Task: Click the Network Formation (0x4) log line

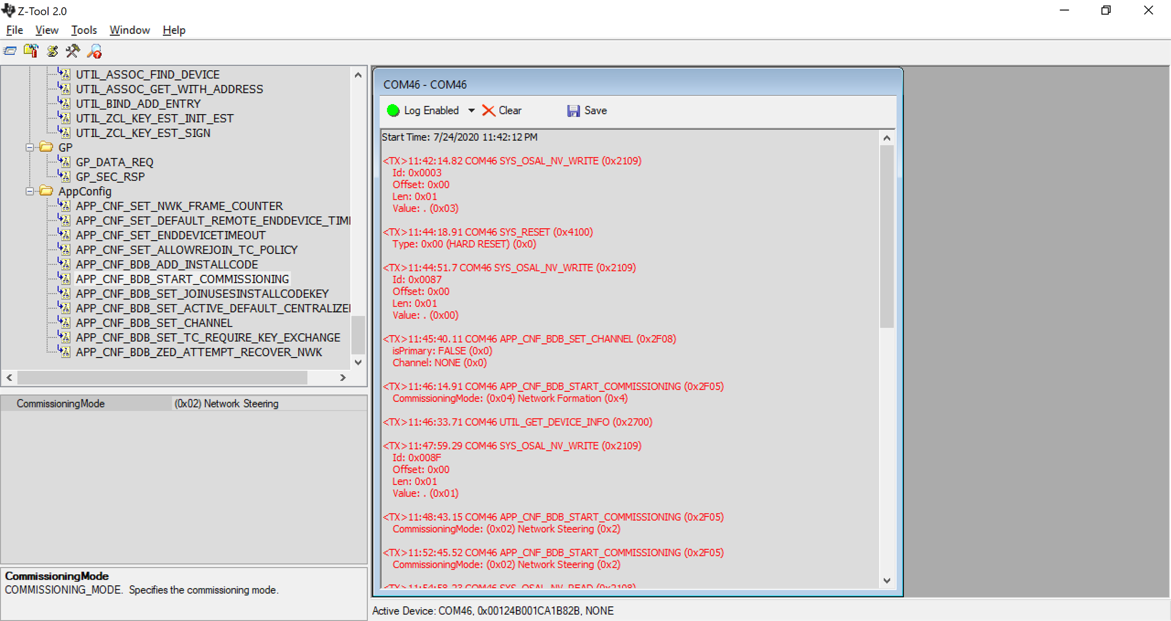Action: pyautogui.click(x=510, y=398)
